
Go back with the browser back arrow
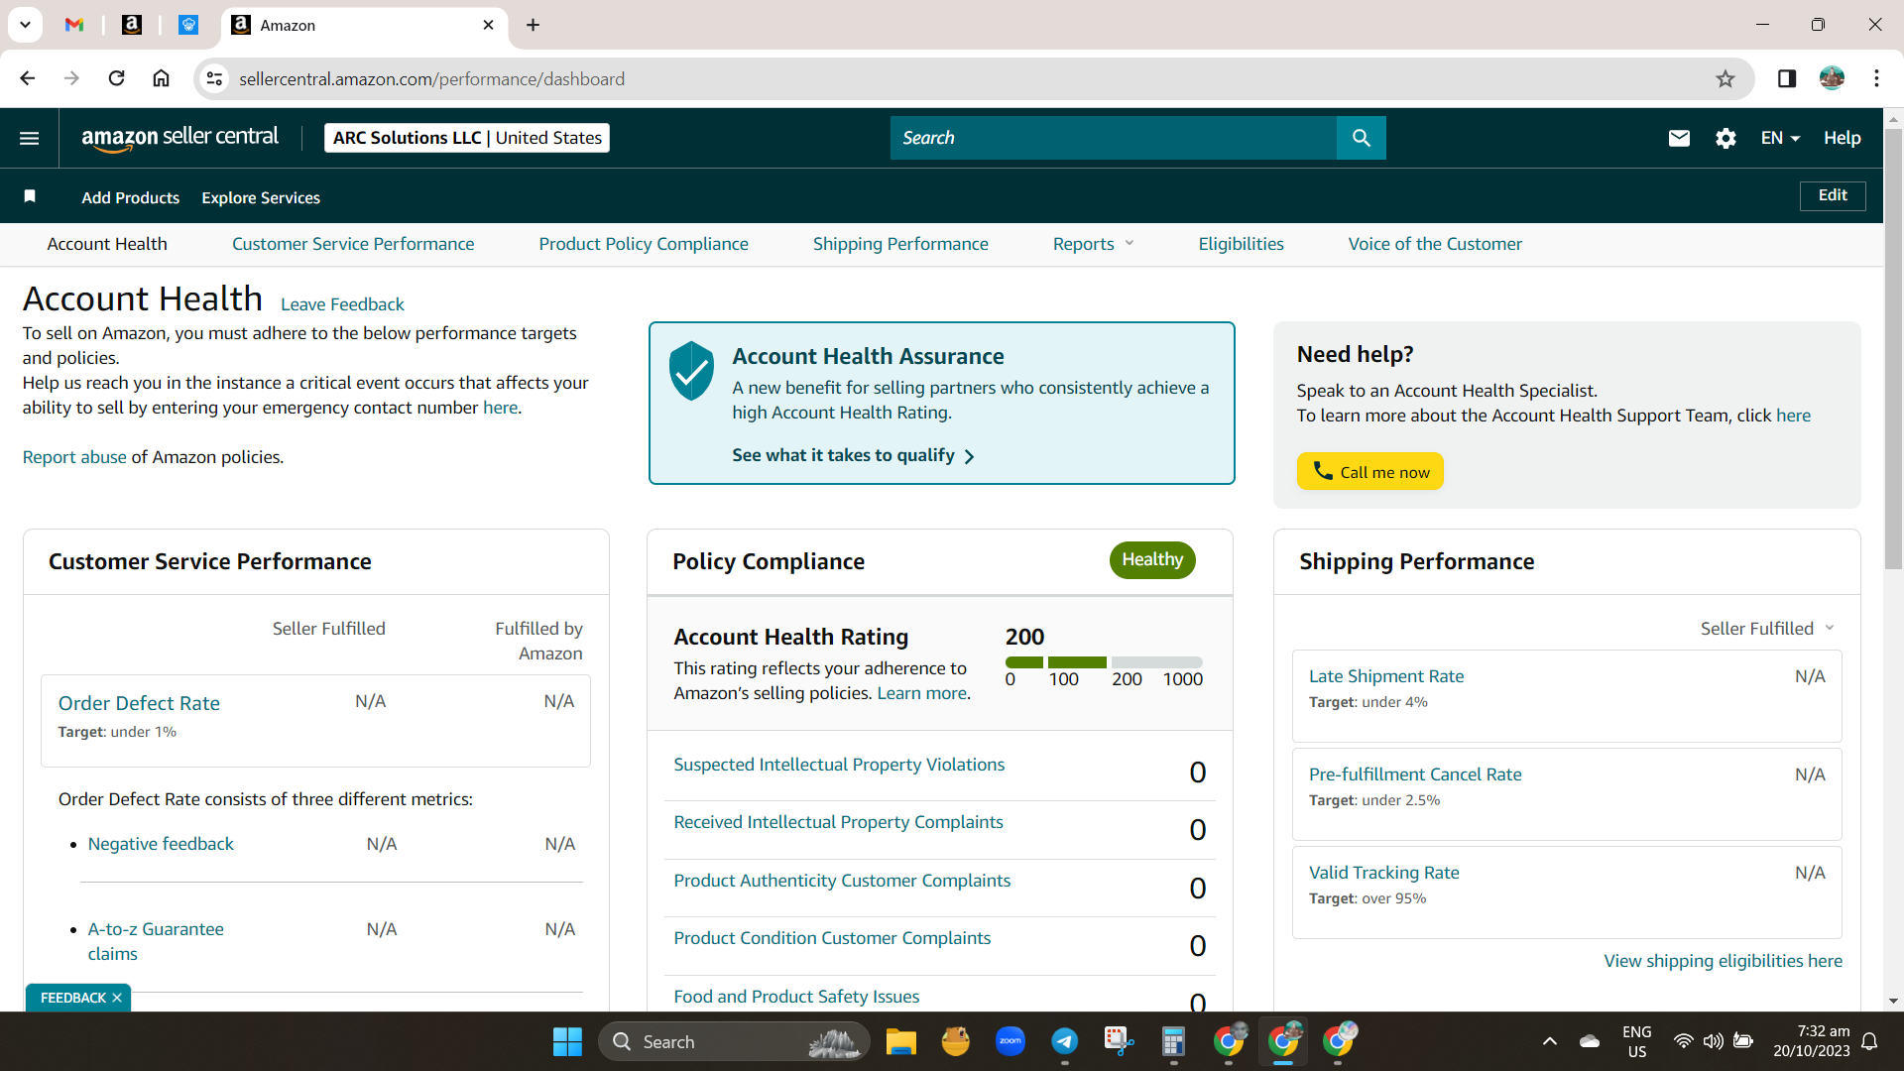[x=27, y=78]
